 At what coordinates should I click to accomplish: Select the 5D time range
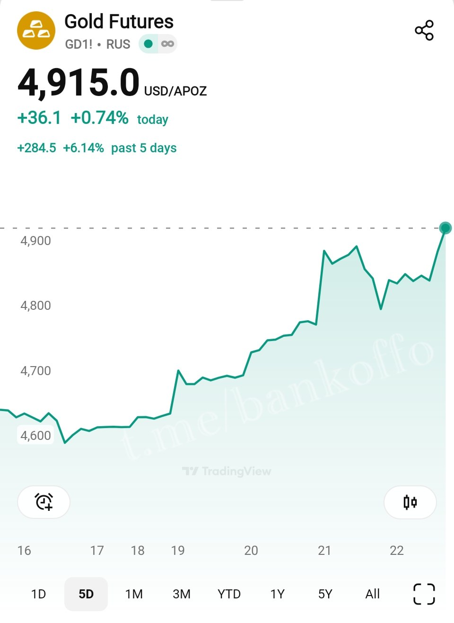[86, 594]
